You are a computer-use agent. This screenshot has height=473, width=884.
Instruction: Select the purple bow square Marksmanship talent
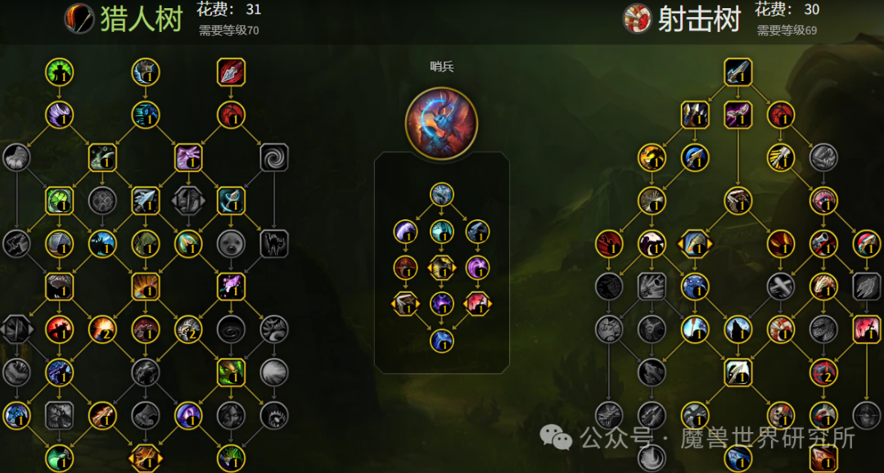(738, 115)
